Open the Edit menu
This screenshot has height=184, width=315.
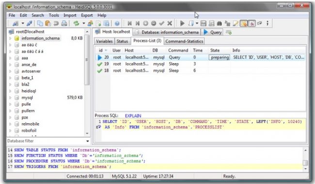pyautogui.click(x=23, y=15)
